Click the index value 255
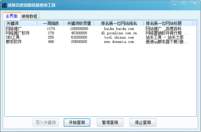 pos(51,37)
